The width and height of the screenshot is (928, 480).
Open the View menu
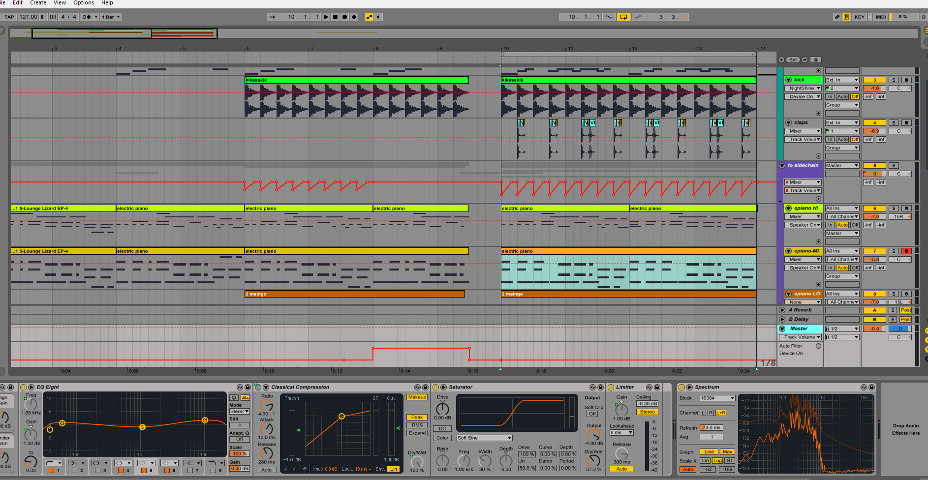coord(60,3)
